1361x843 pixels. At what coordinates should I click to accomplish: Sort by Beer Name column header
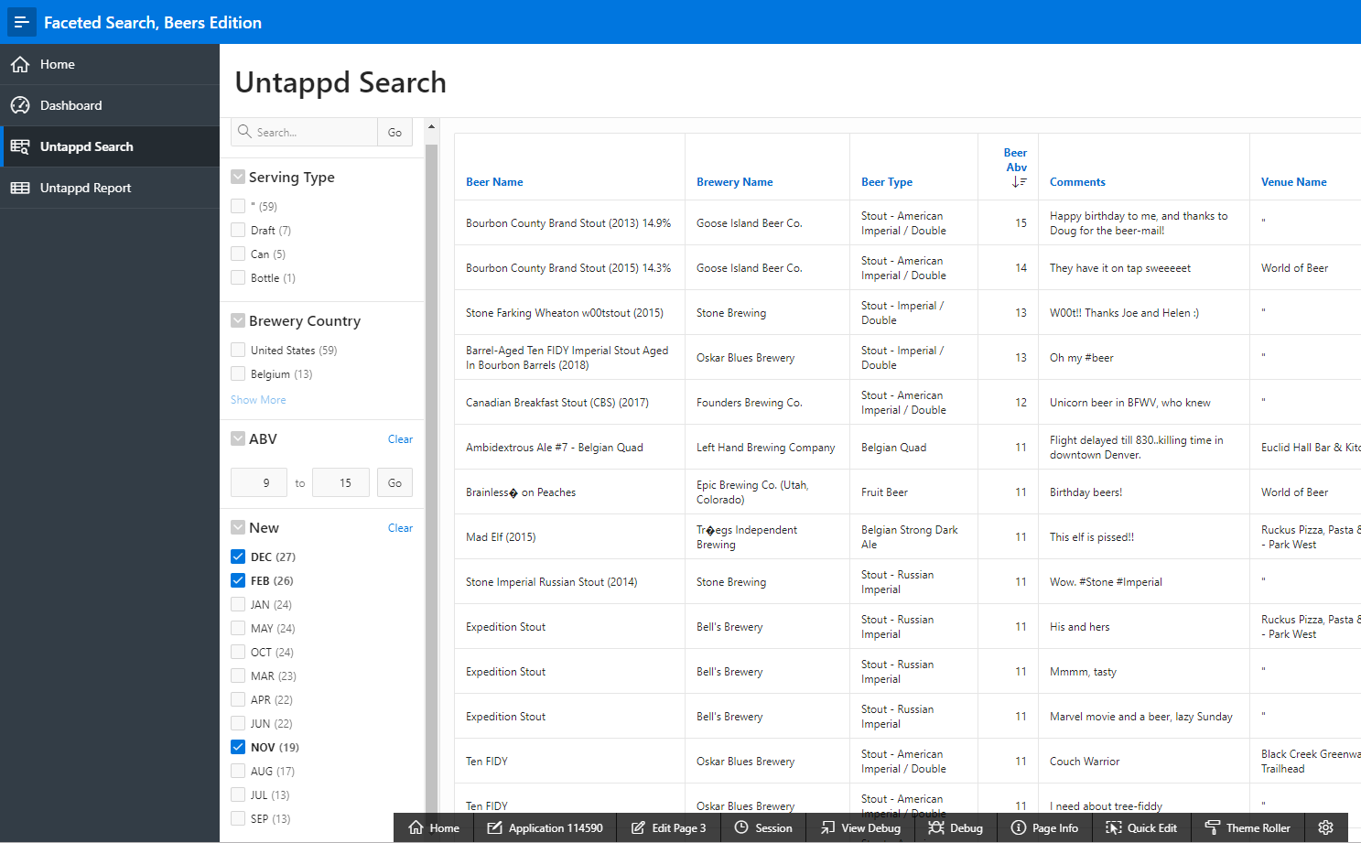494,182
